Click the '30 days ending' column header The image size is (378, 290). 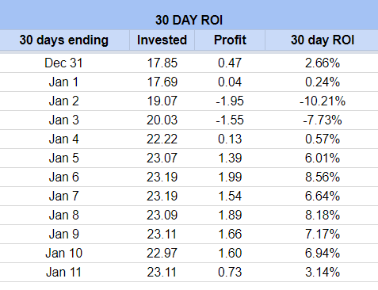tap(64, 40)
